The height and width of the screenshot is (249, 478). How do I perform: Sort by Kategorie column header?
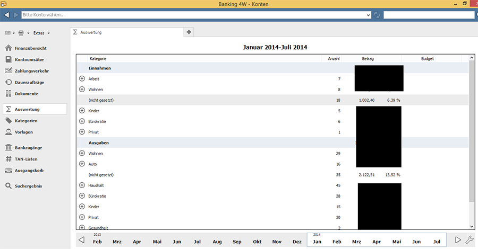[204, 58]
